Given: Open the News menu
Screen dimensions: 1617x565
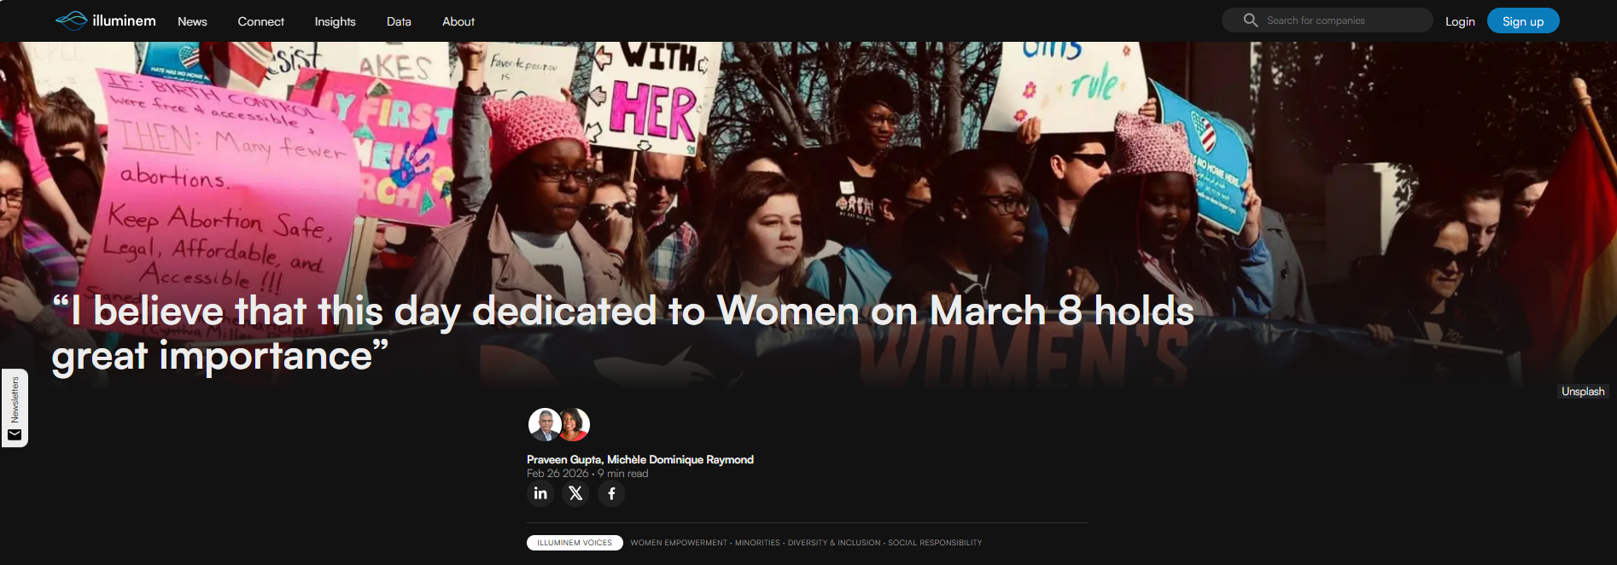Looking at the screenshot, I should click(x=192, y=21).
